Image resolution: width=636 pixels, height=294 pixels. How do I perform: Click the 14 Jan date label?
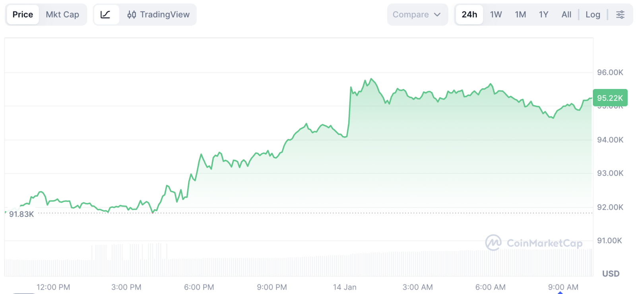(x=345, y=287)
